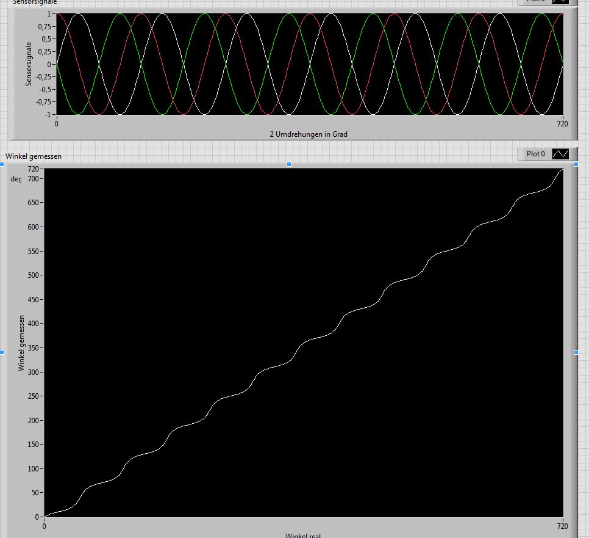Click the left-middle selection handle of the lower graph

point(2,352)
